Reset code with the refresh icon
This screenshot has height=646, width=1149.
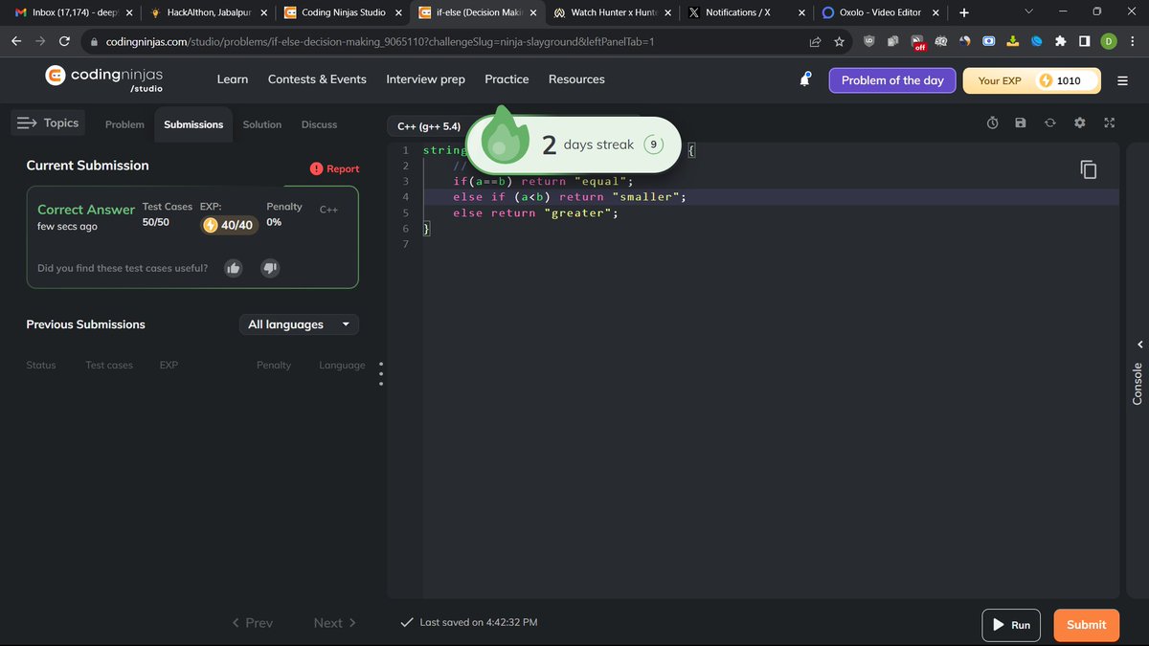(1050, 123)
